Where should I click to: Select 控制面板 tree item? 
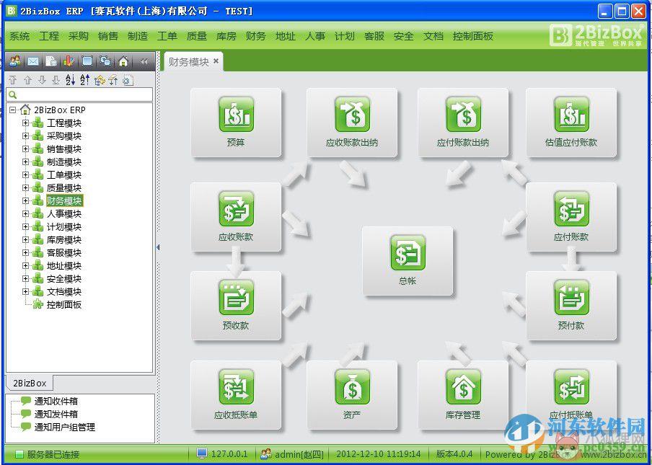coord(63,305)
